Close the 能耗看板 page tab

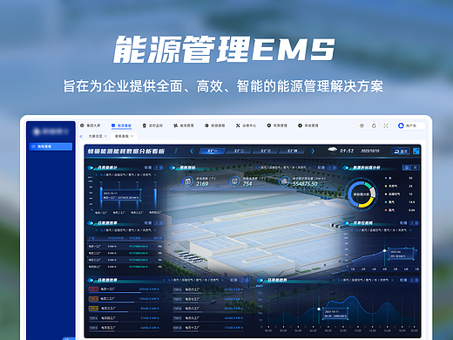coord(132,136)
